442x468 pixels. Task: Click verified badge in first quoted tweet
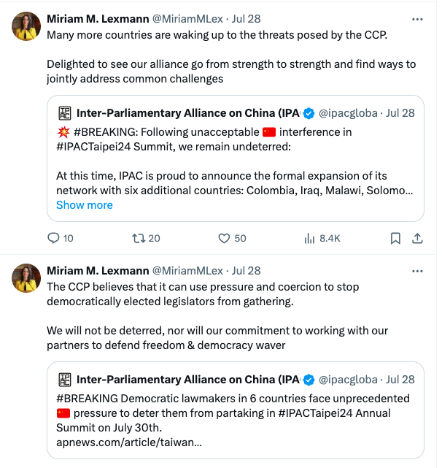[x=309, y=113]
